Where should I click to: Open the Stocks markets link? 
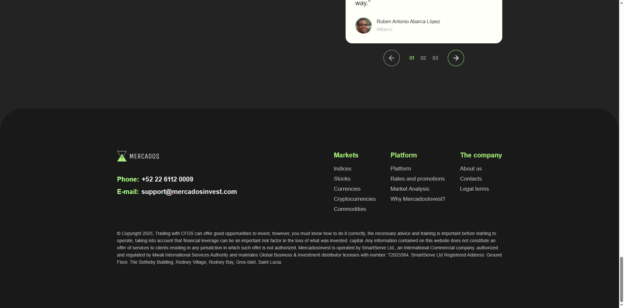(342, 179)
